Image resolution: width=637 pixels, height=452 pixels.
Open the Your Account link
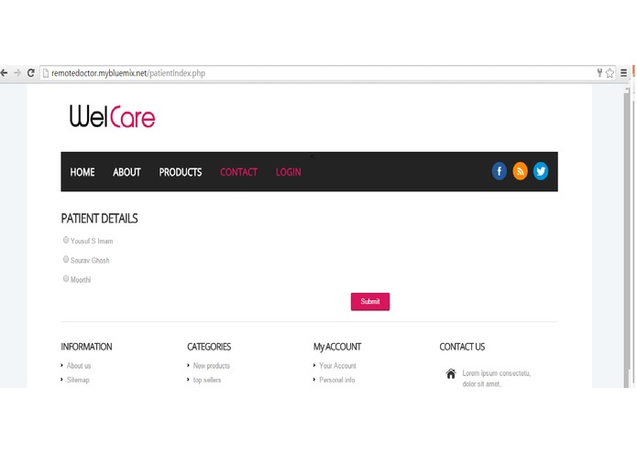[x=337, y=366]
